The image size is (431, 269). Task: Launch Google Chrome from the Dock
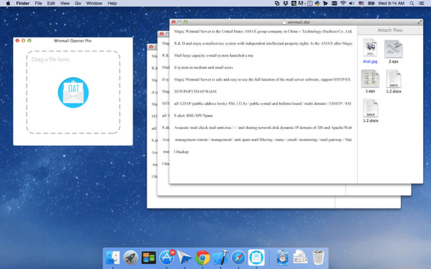click(x=203, y=258)
